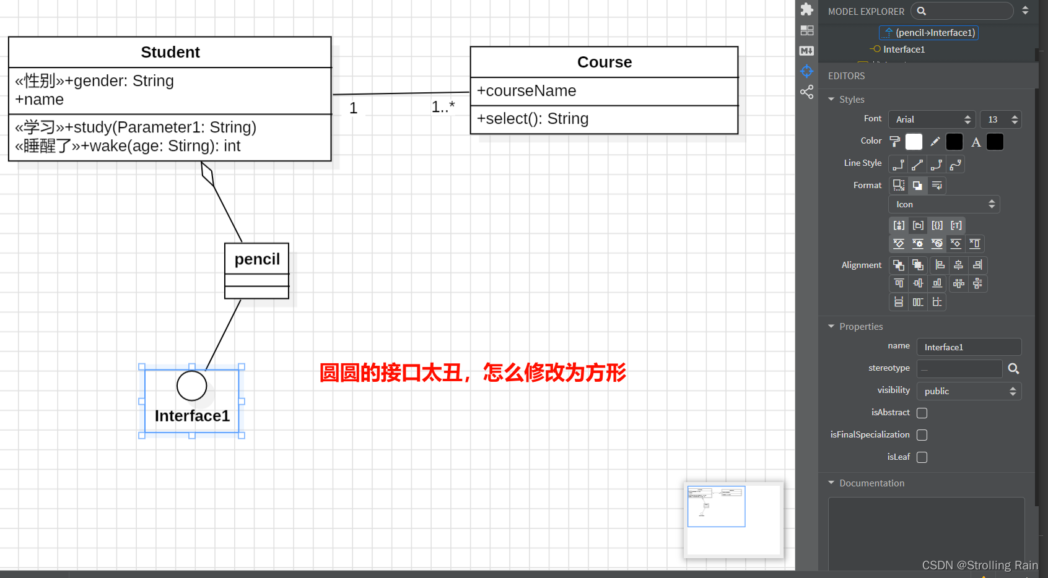1048x578 pixels.
Task: Click the fill color paint roller icon
Action: pyautogui.click(x=894, y=141)
